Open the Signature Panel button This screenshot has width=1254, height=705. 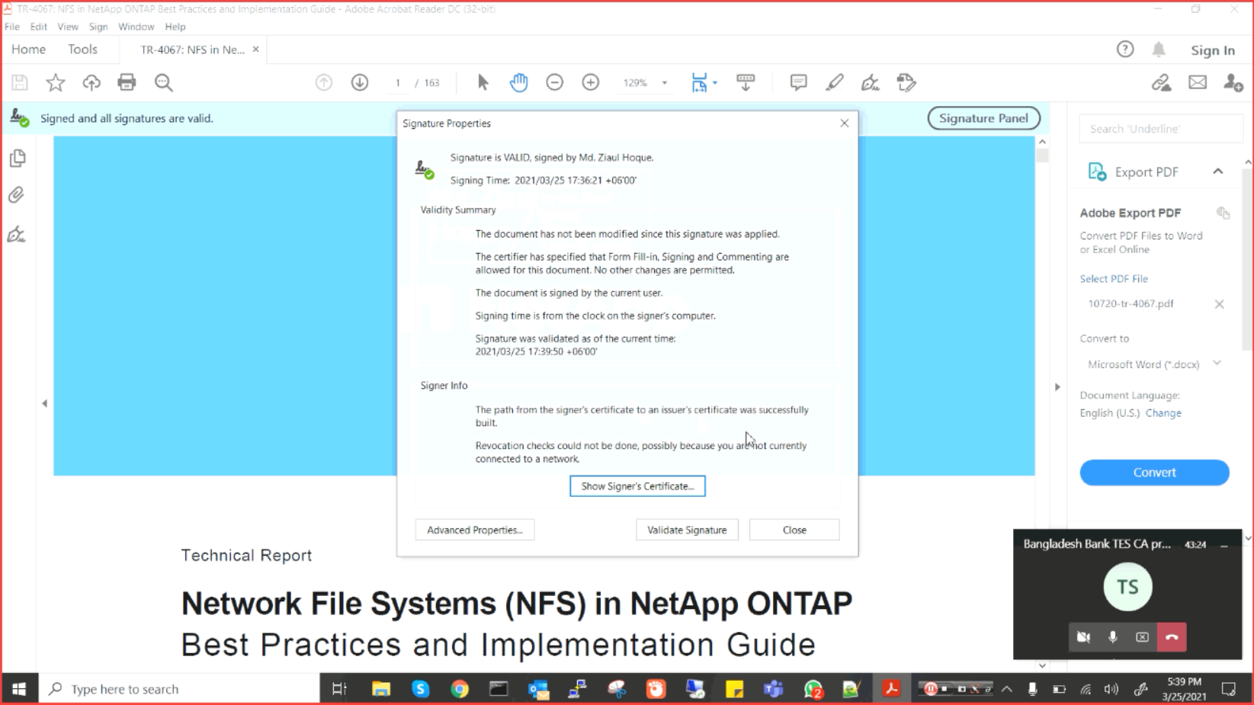983,118
